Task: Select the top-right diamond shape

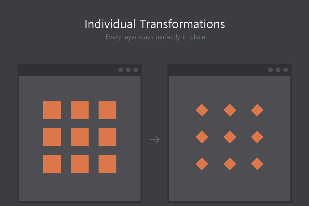Action: [x=257, y=110]
